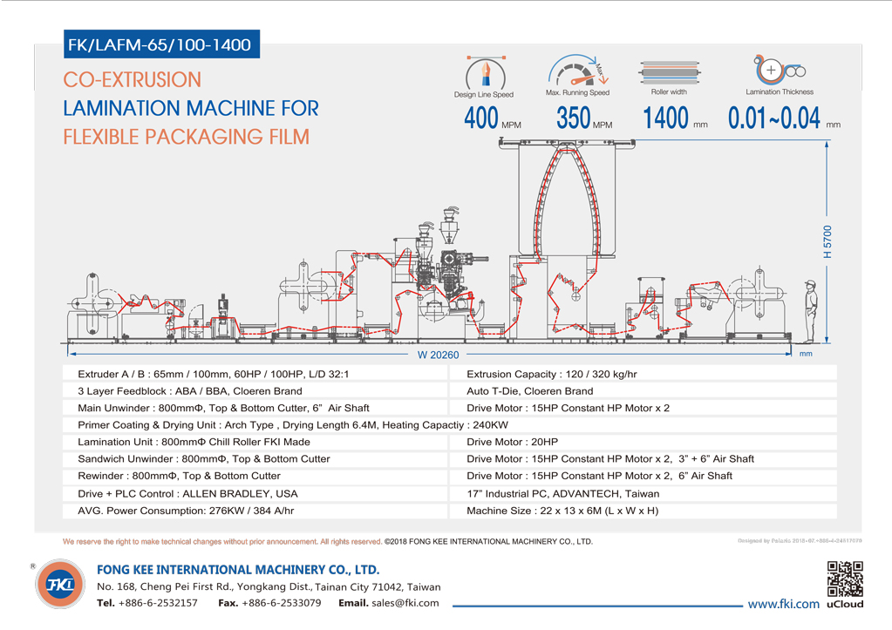
Task: Click the Drive + PLC Control cell
Action: point(255,493)
